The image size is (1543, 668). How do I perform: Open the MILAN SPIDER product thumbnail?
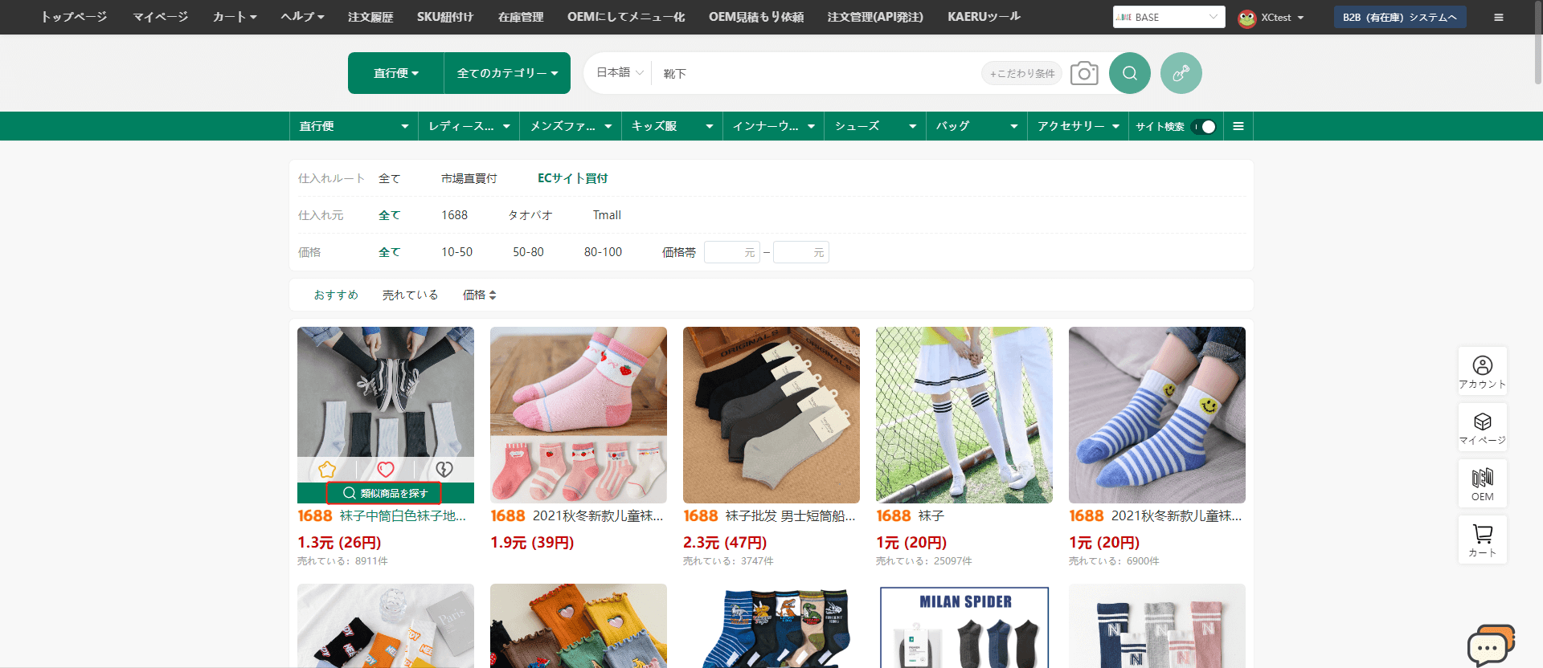click(x=964, y=625)
